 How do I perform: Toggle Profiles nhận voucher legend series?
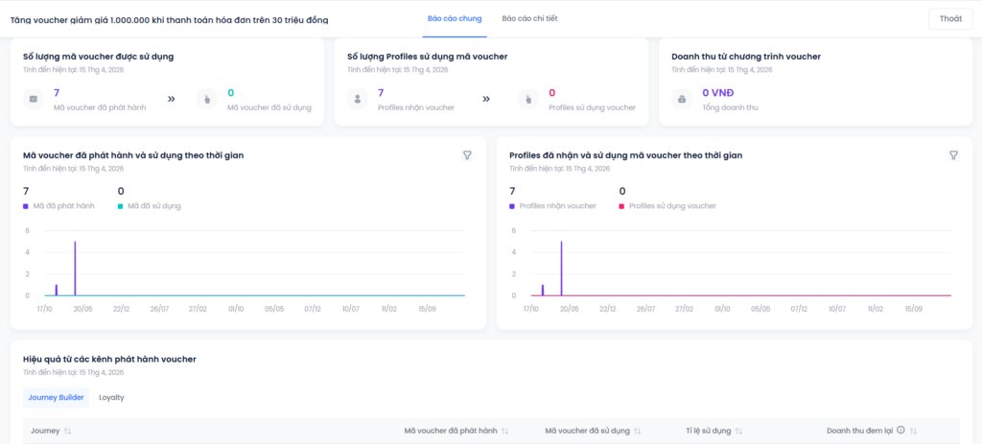point(552,206)
